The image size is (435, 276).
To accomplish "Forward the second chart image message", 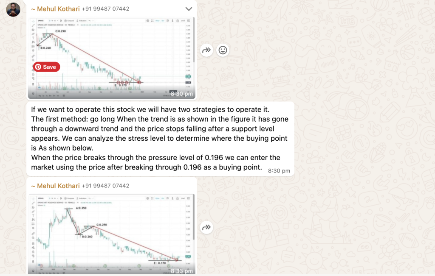I will (206, 228).
